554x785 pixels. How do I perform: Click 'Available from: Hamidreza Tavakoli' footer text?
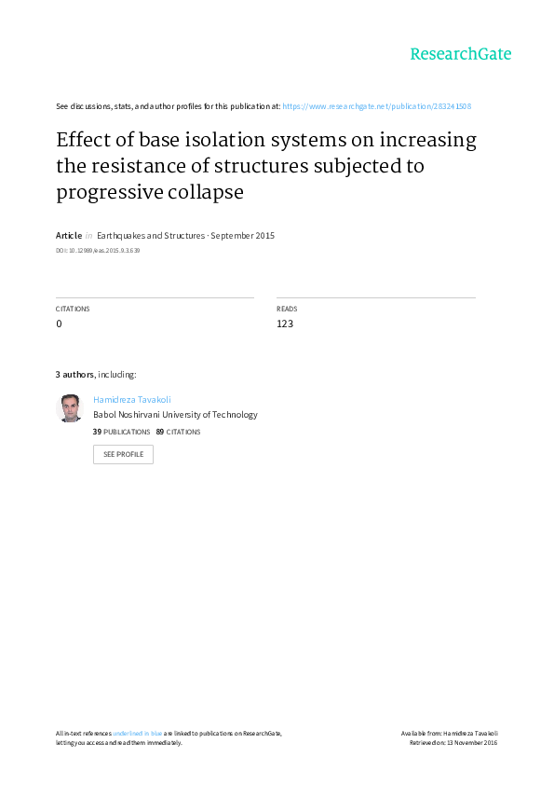tap(449, 734)
